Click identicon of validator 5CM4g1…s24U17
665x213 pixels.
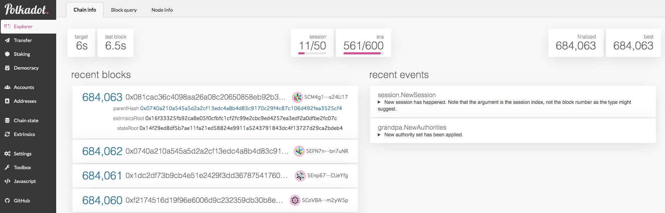click(298, 97)
